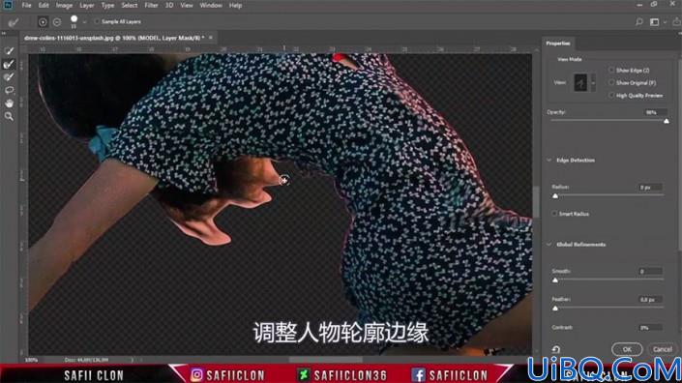
Task: Enable the Sample All Layers checkbox
Action: click(x=97, y=21)
